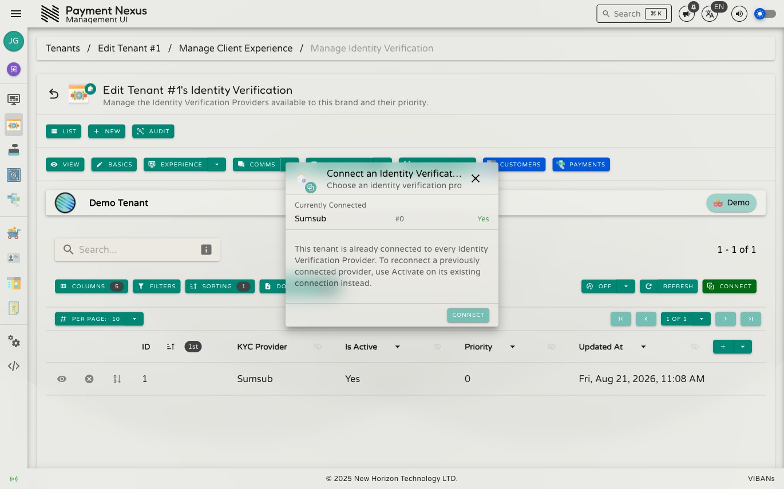The height and width of the screenshot is (489, 784).
Task: Click the Refresh button
Action: click(669, 286)
